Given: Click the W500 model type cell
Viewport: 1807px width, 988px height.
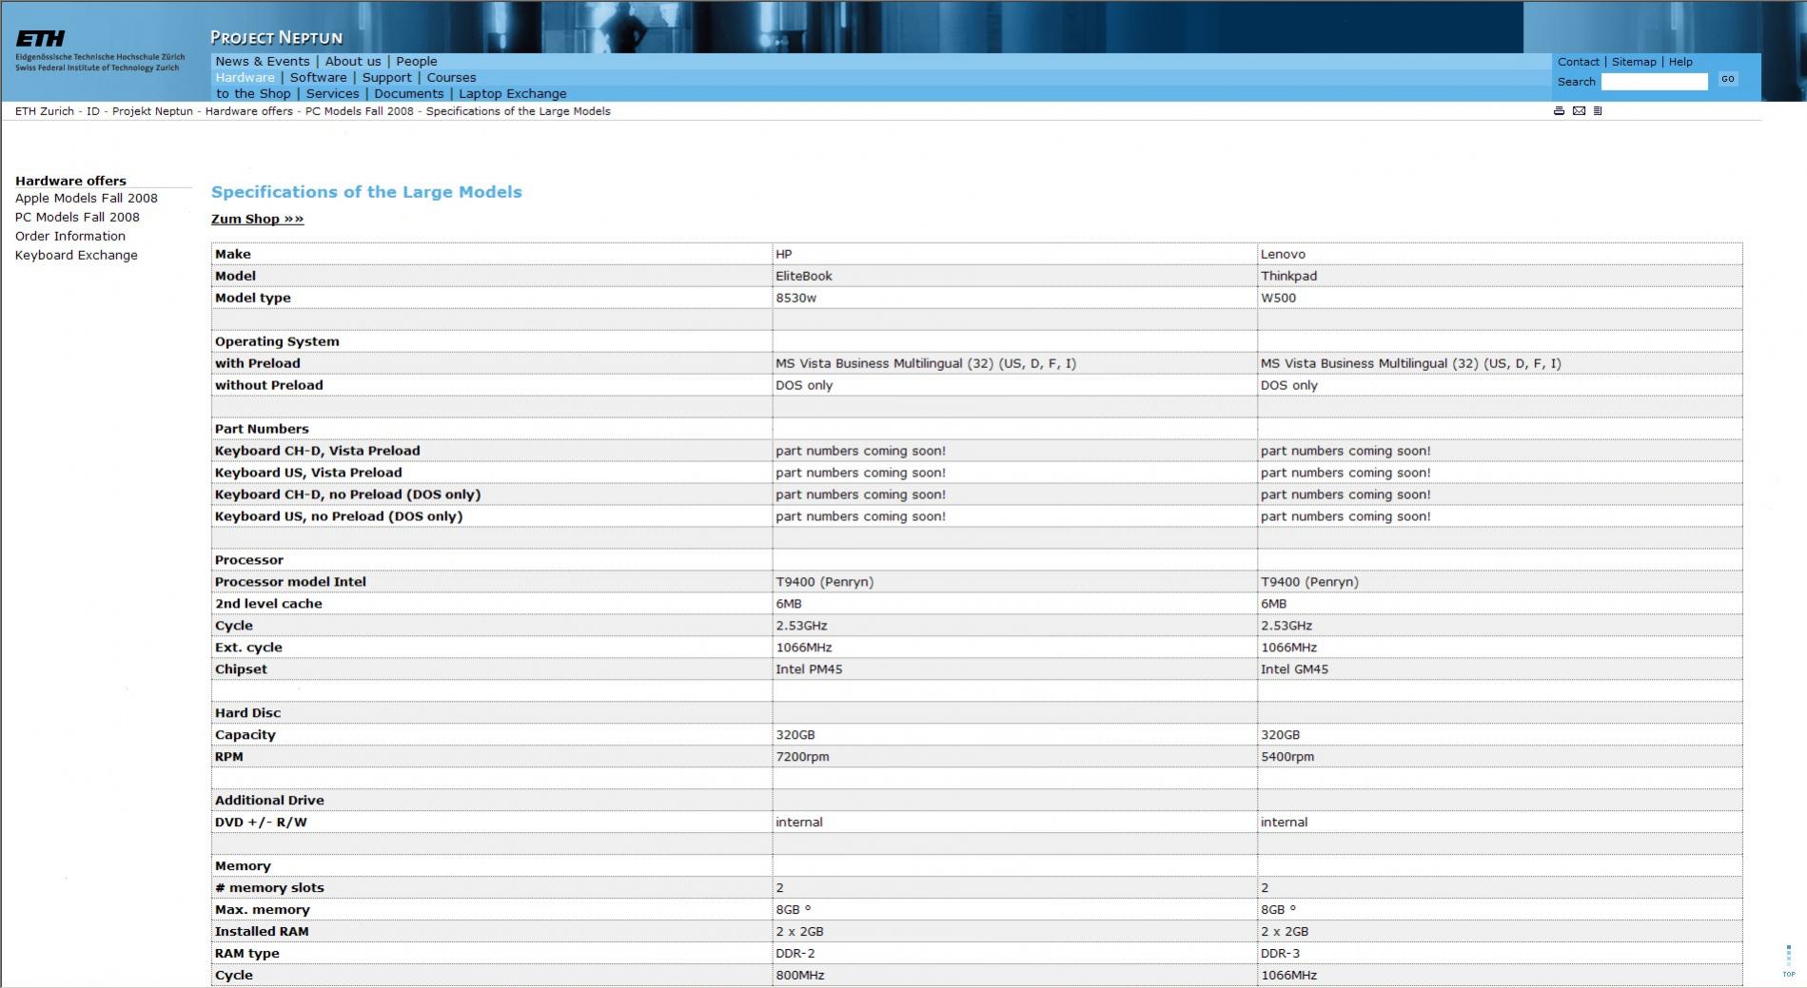Looking at the screenshot, I should 1500,298.
